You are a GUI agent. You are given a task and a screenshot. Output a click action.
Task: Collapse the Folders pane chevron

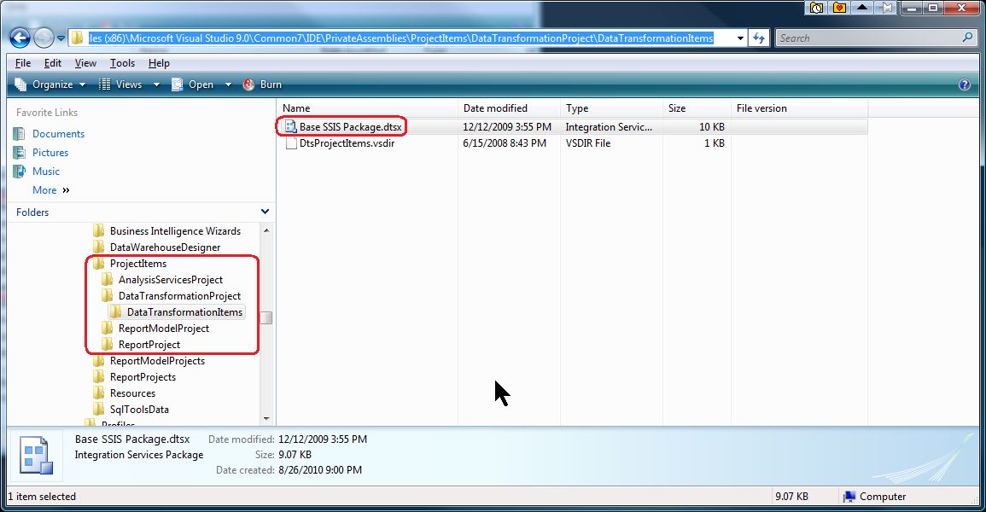tap(265, 212)
